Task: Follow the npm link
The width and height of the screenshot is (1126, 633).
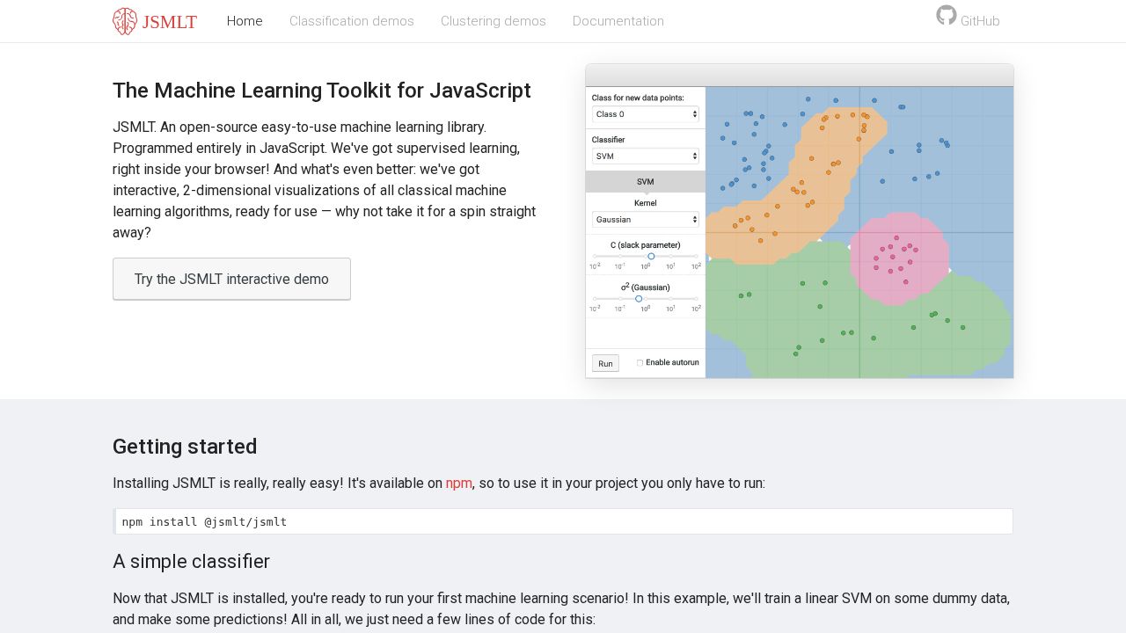Action: (x=459, y=484)
